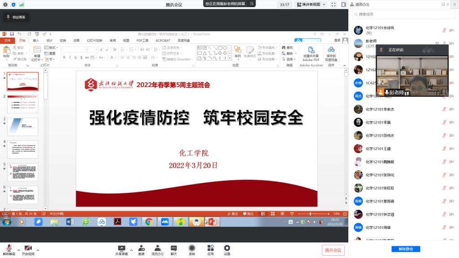
Task: Toggle the member side panel icon
Action: coord(343,4)
